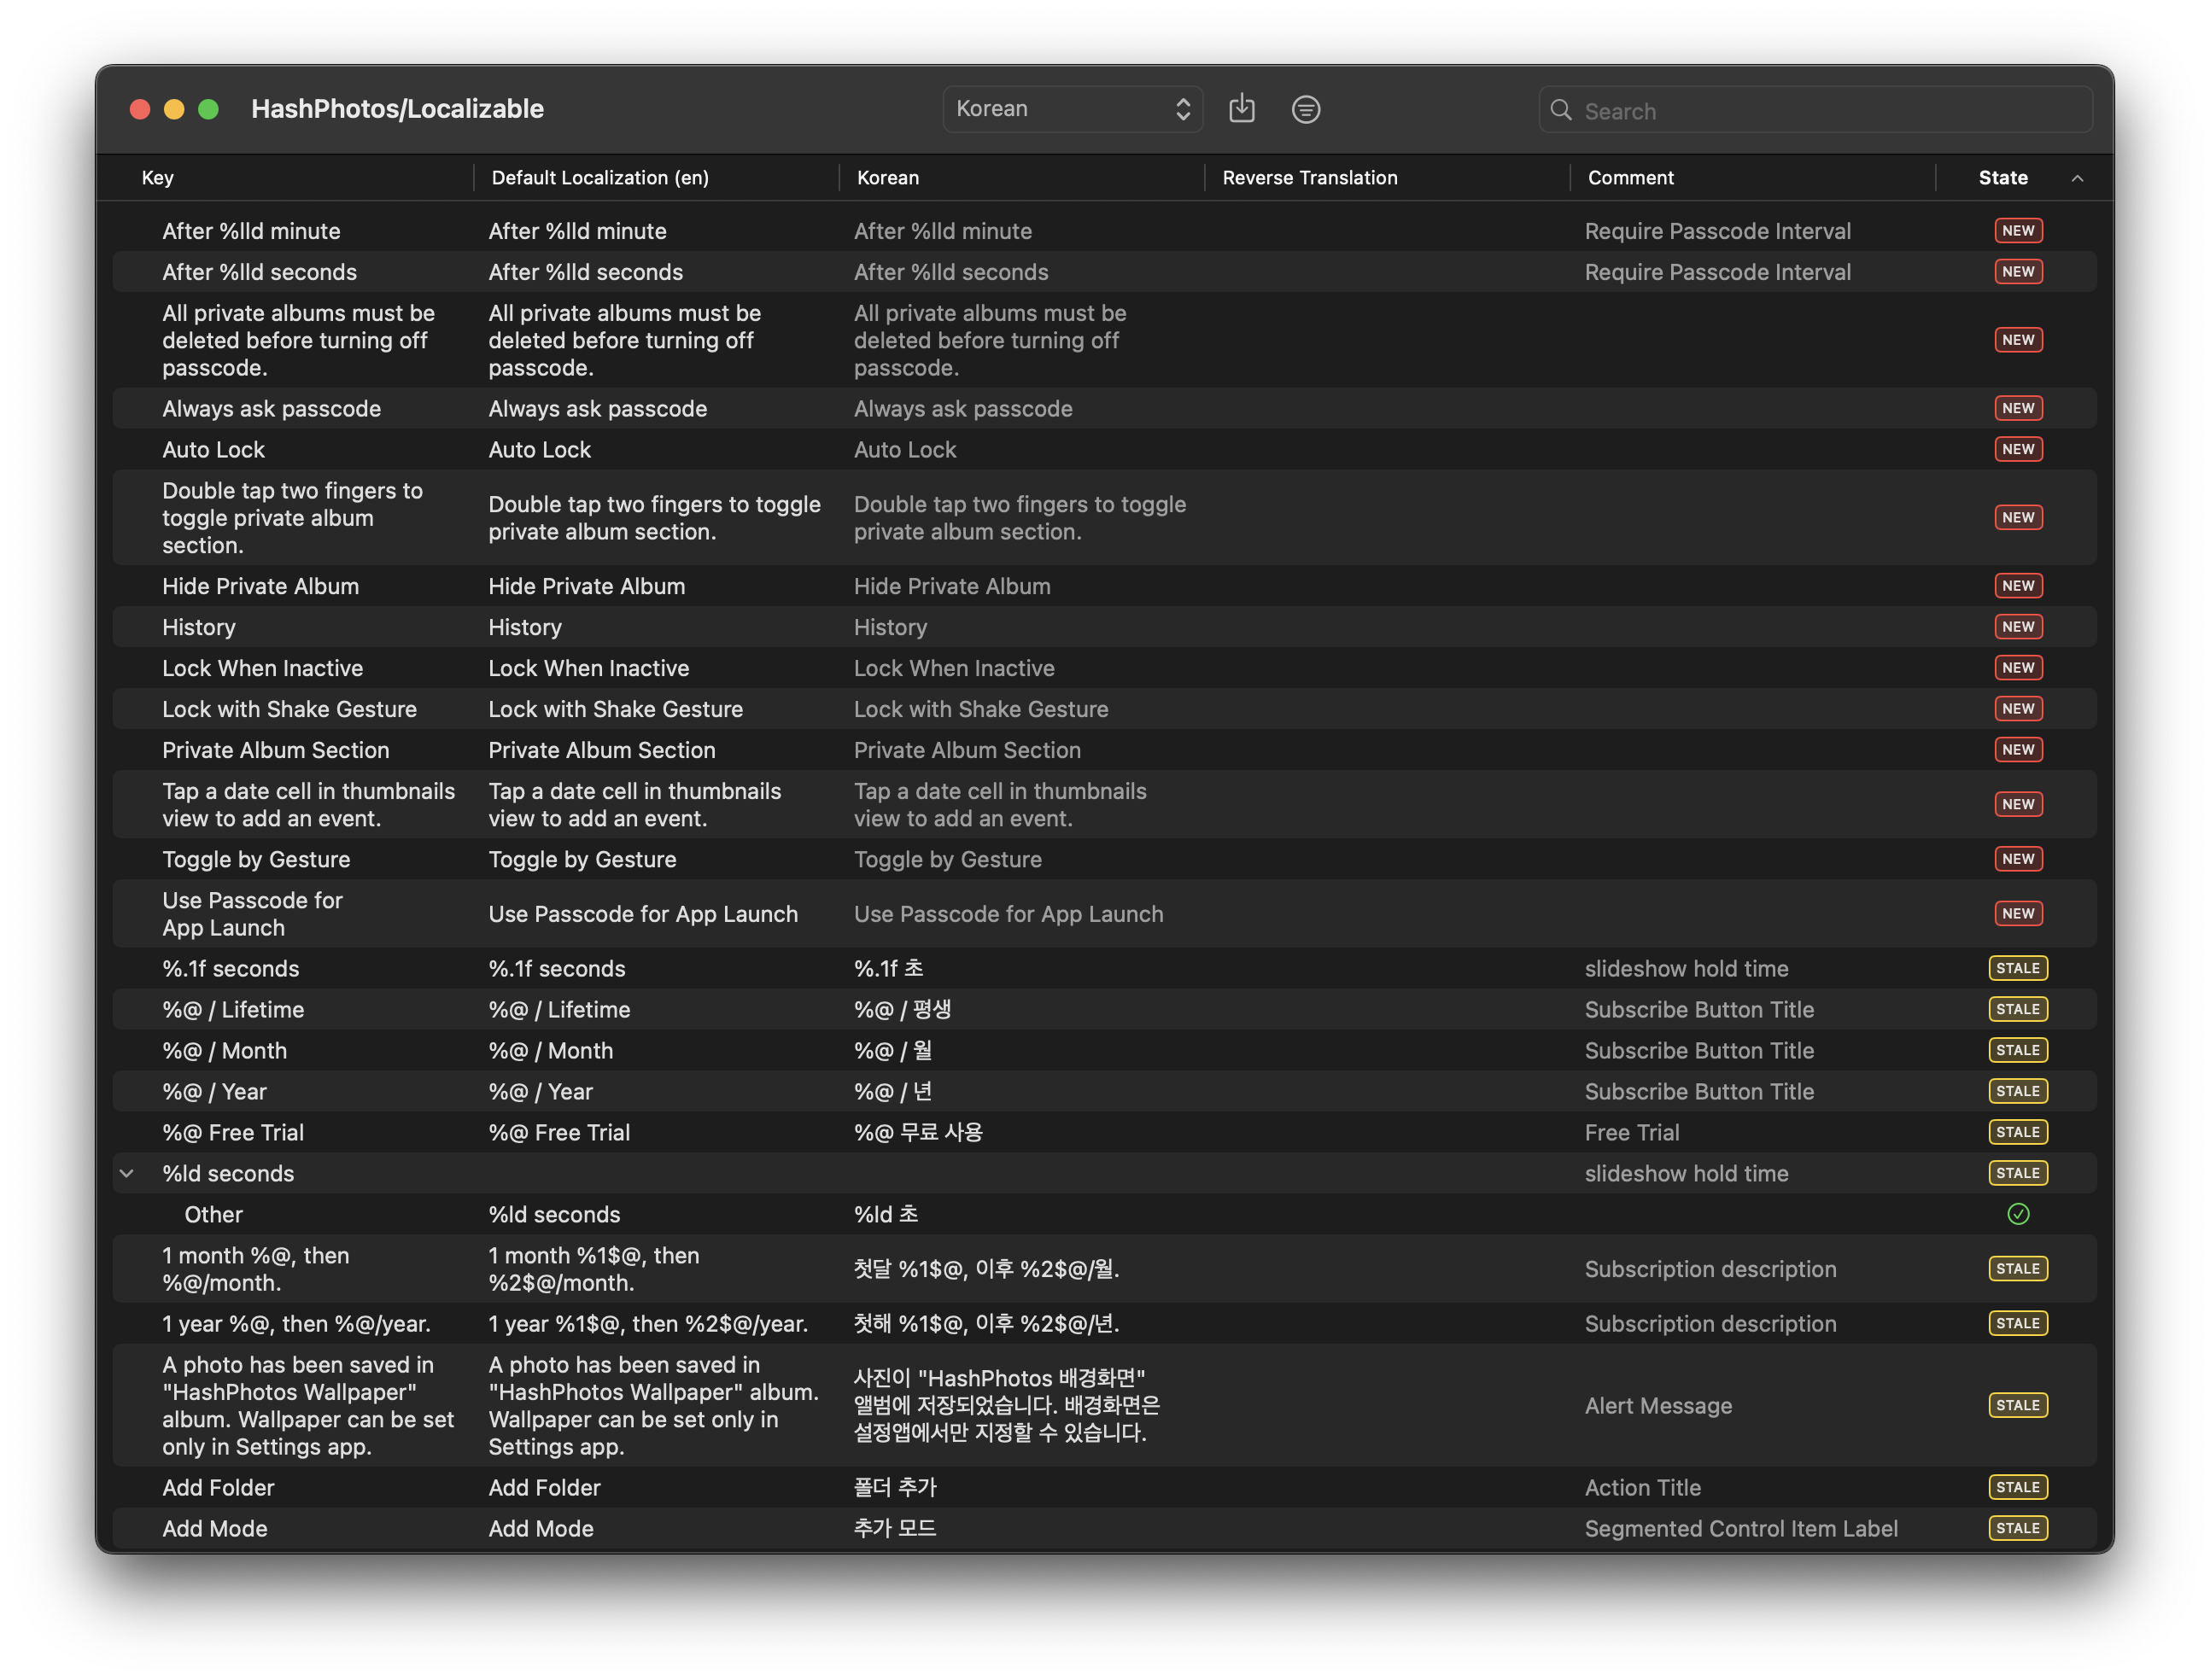
Task: Click STALE badge for Add Folder row
Action: (x=2018, y=1487)
